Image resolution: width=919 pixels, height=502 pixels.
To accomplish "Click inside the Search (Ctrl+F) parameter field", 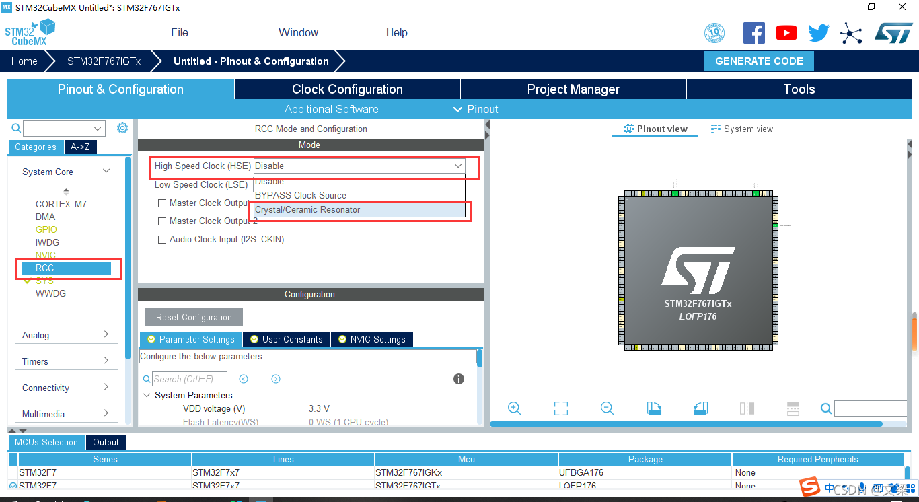I will pos(190,378).
